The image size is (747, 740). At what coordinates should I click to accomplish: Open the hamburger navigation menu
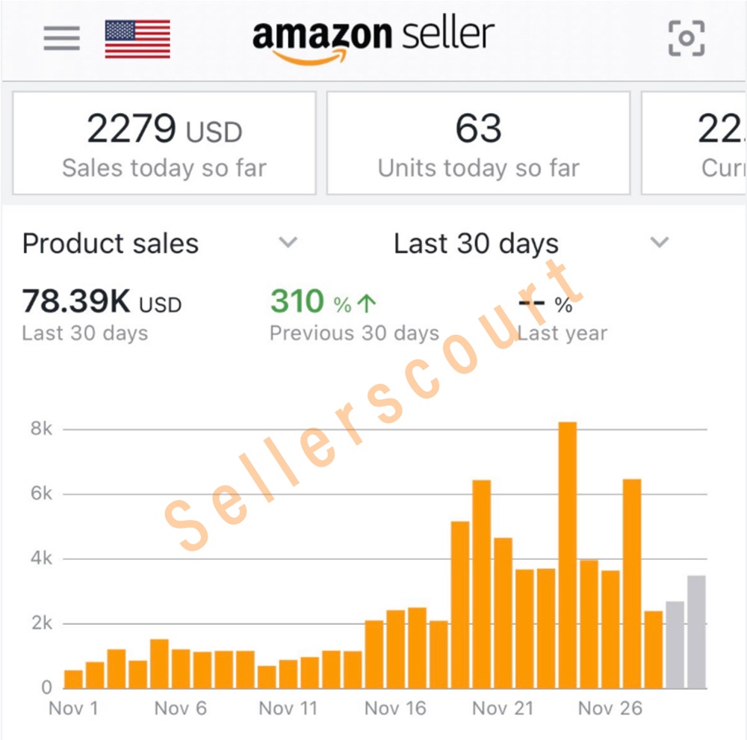coord(61,39)
